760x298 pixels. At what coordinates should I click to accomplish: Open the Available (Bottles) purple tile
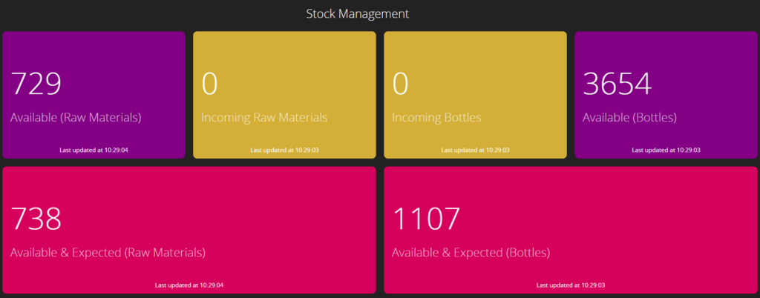666,95
